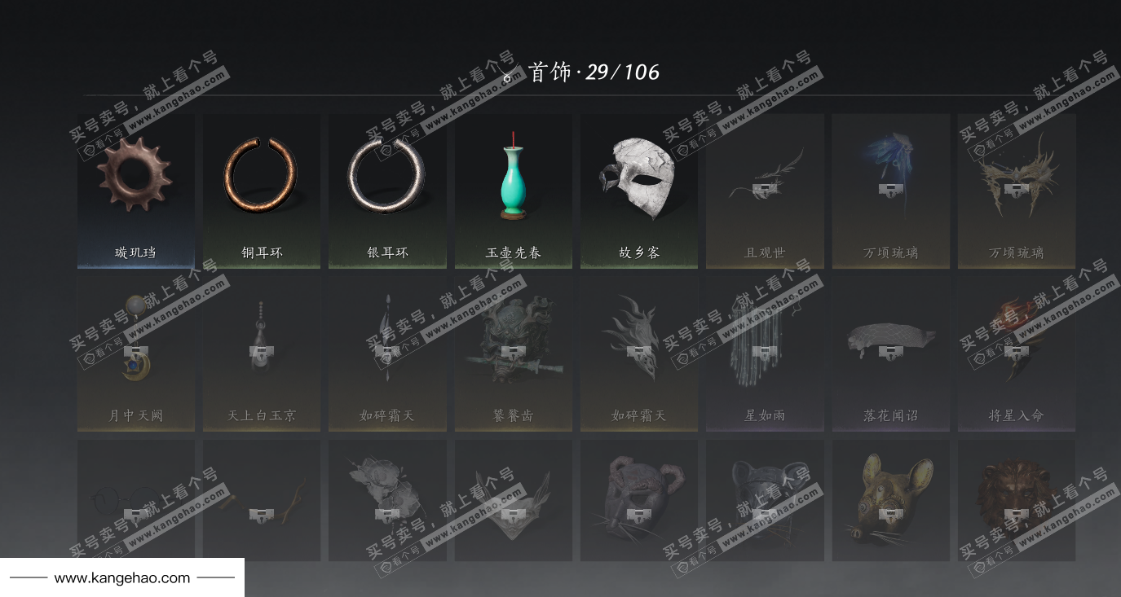Image resolution: width=1121 pixels, height=597 pixels.
Task: Choose the locked 落花闻诏 item
Action: pos(890,353)
